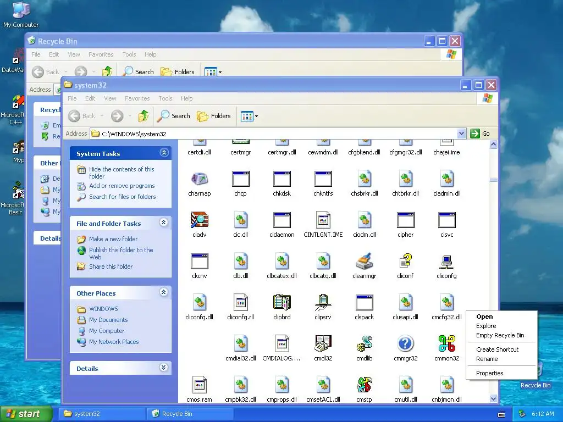Open address bar dropdown arrow
This screenshot has height=422, width=563.
coord(461,134)
